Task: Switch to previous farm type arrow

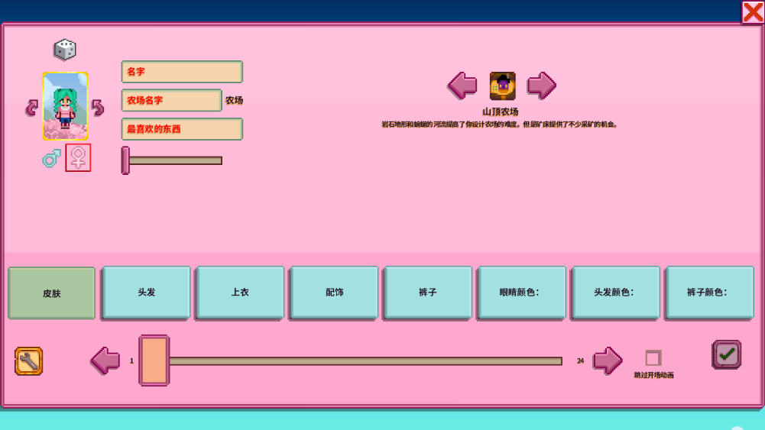Action: 462,86
